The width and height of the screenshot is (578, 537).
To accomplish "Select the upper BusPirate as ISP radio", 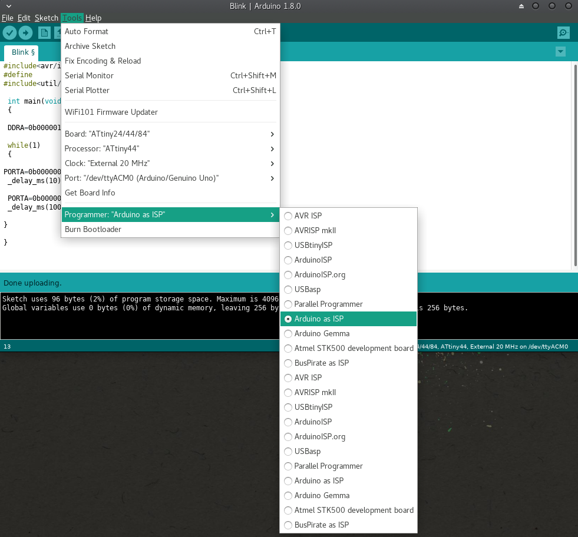I will click(x=348, y=363).
